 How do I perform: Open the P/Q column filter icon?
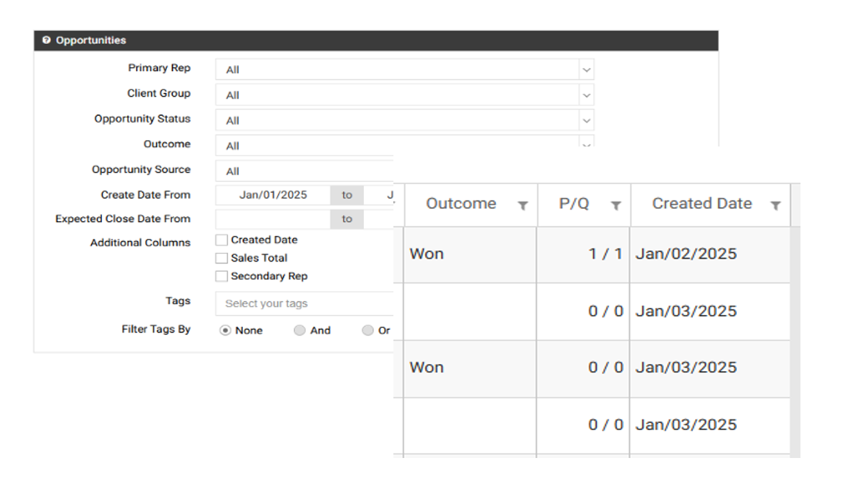click(616, 205)
